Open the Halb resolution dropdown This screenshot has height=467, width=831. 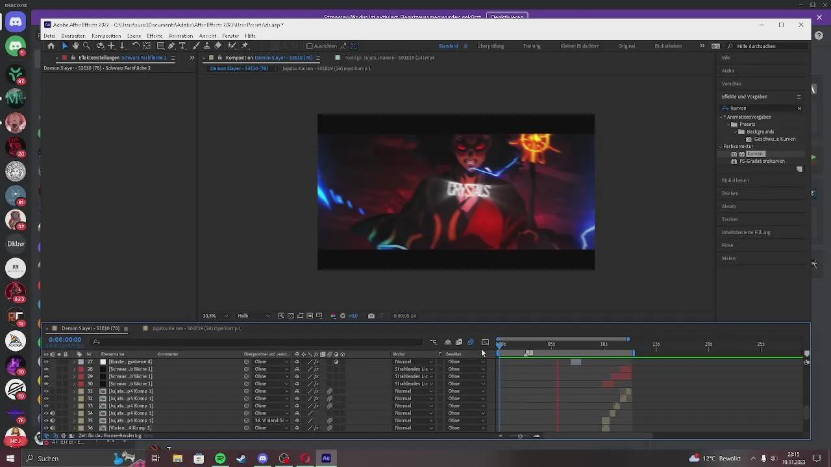coord(254,316)
